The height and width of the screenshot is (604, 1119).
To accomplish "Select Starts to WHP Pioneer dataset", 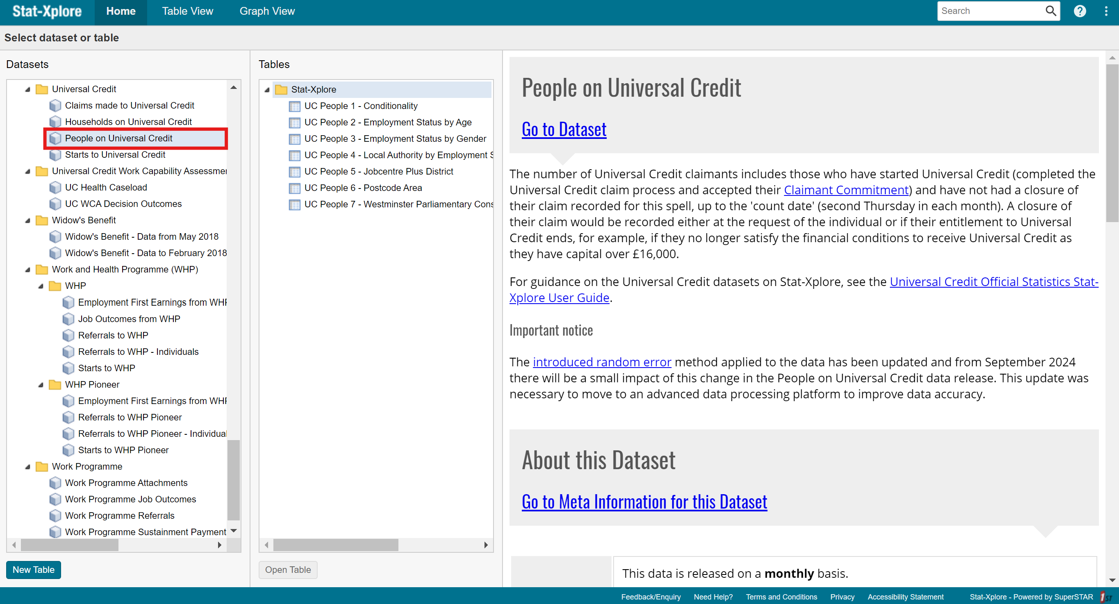I will pyautogui.click(x=123, y=450).
